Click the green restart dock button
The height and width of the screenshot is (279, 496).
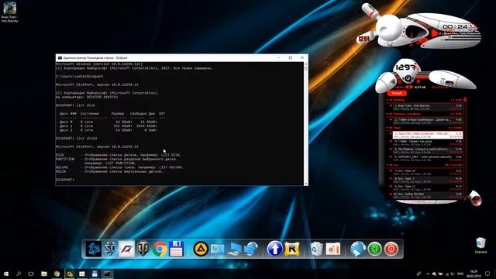374,249
